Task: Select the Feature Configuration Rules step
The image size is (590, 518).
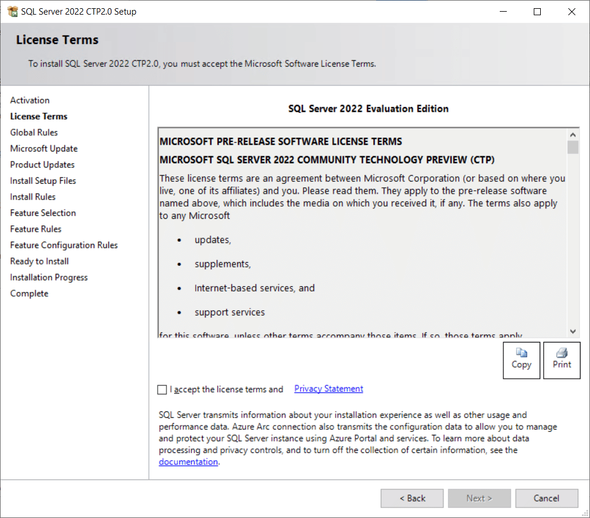Action: point(64,245)
